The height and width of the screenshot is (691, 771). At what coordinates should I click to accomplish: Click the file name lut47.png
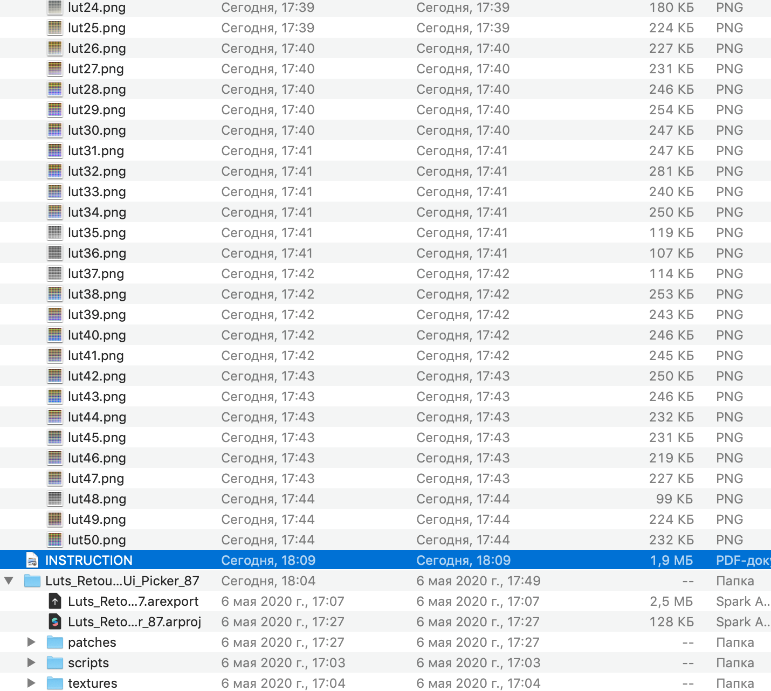point(96,479)
